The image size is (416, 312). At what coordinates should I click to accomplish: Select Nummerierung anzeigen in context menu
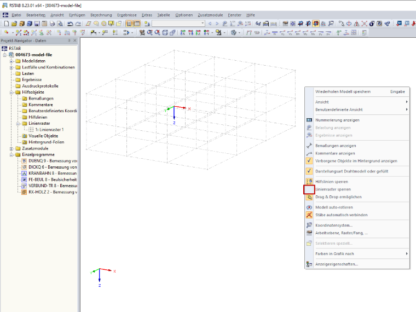click(x=357, y=120)
